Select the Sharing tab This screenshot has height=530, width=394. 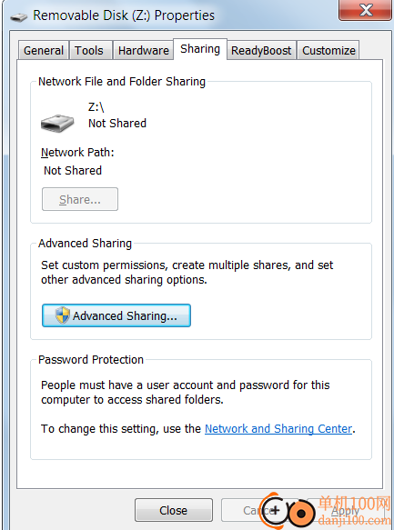[x=200, y=49]
